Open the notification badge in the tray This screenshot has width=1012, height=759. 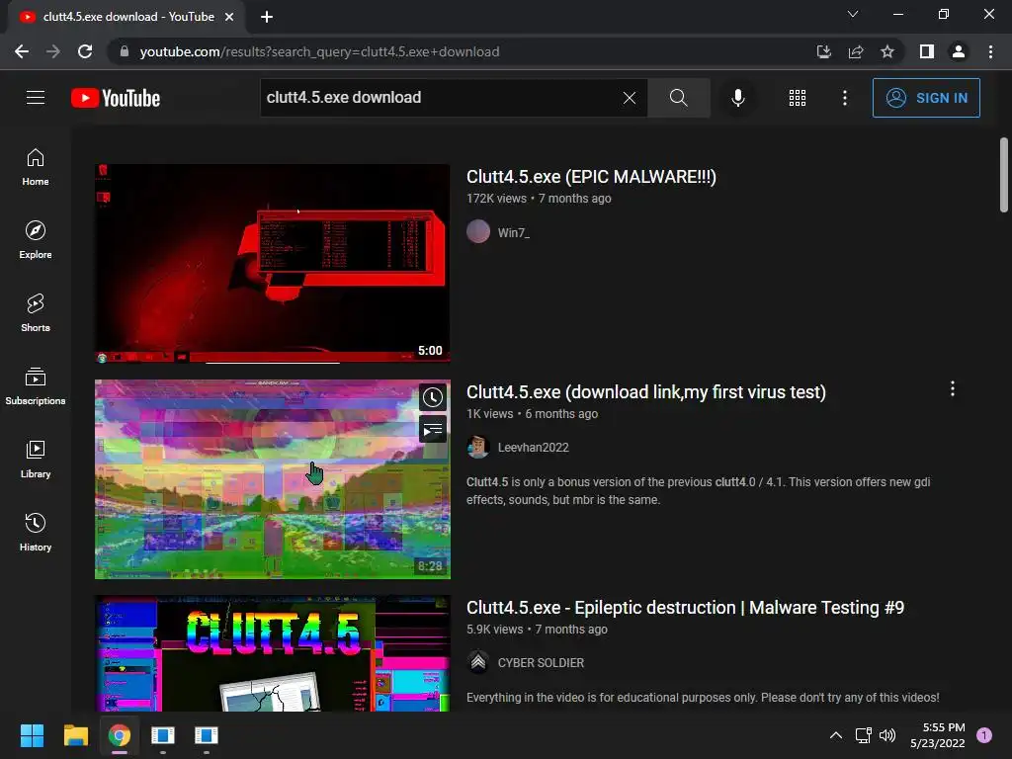click(984, 735)
